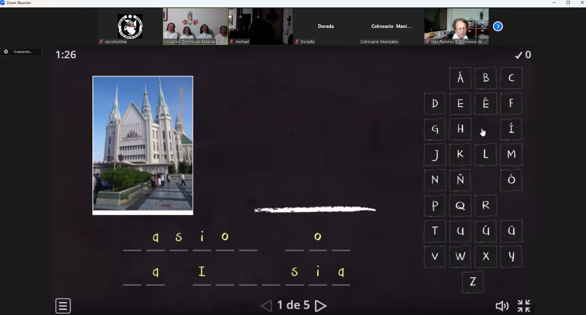586x315 pixels.
Task: Click the cathedral clue image
Action: pyautogui.click(x=143, y=145)
